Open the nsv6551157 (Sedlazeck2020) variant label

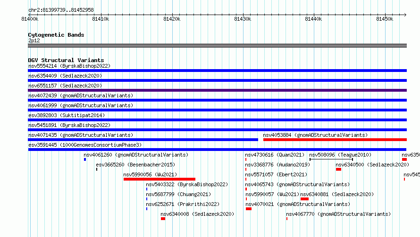pos(65,86)
